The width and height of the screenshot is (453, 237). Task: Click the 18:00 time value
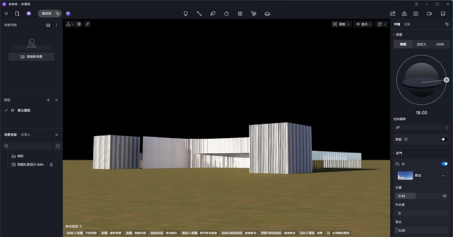[x=421, y=113]
